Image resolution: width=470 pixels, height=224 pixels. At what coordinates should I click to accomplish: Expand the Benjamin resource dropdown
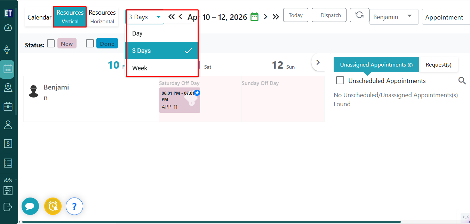point(393,17)
